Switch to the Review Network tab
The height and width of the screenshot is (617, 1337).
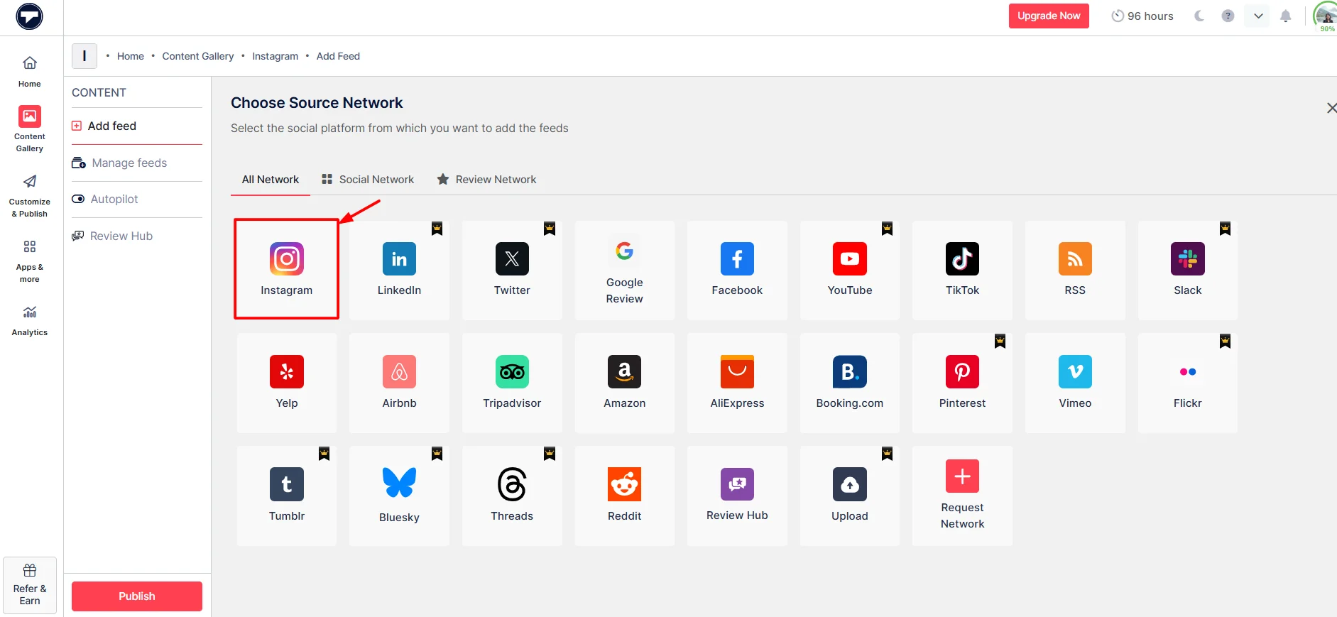click(x=487, y=180)
